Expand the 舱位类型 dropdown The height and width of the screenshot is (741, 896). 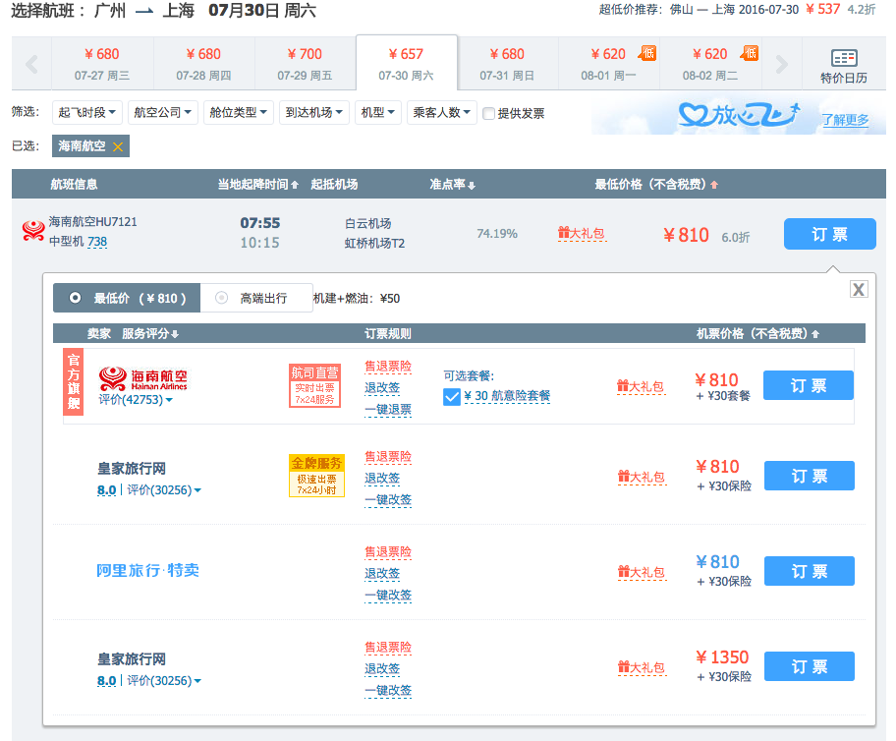pyautogui.click(x=239, y=113)
